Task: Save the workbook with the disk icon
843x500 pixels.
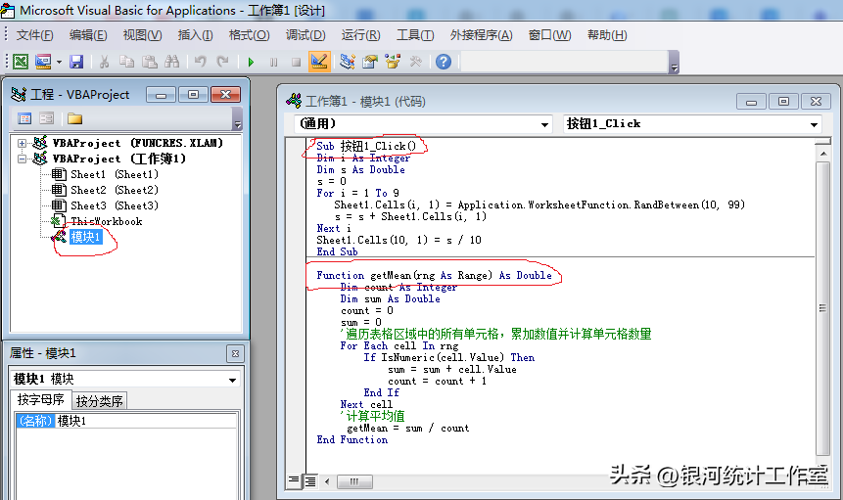Action: coord(76,62)
